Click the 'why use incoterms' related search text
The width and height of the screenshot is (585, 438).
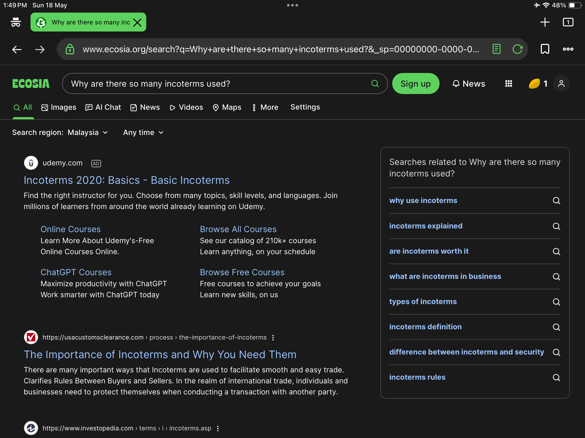423,201
